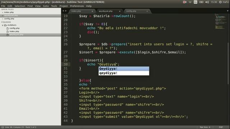The image size is (230, 129).
Task: Close config.php from Open Files list
Action: coord(3,19)
